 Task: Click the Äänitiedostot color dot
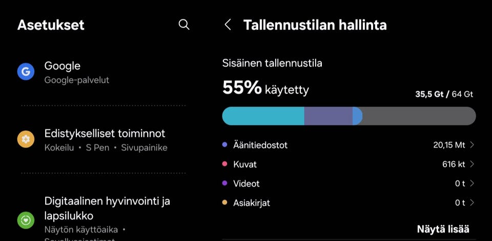point(225,145)
